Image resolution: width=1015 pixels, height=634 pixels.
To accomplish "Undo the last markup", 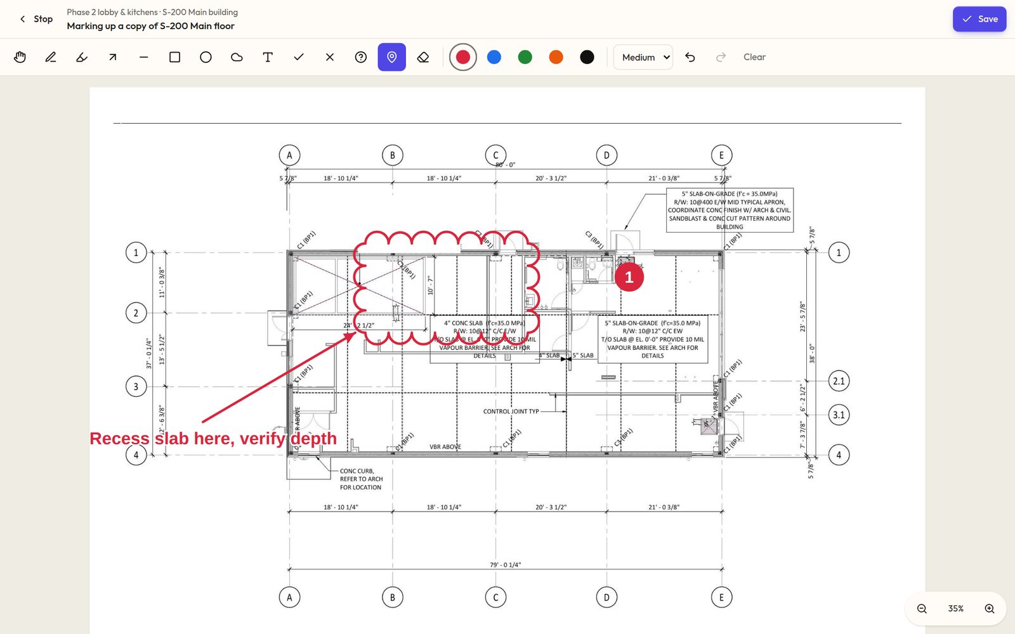I will [690, 57].
